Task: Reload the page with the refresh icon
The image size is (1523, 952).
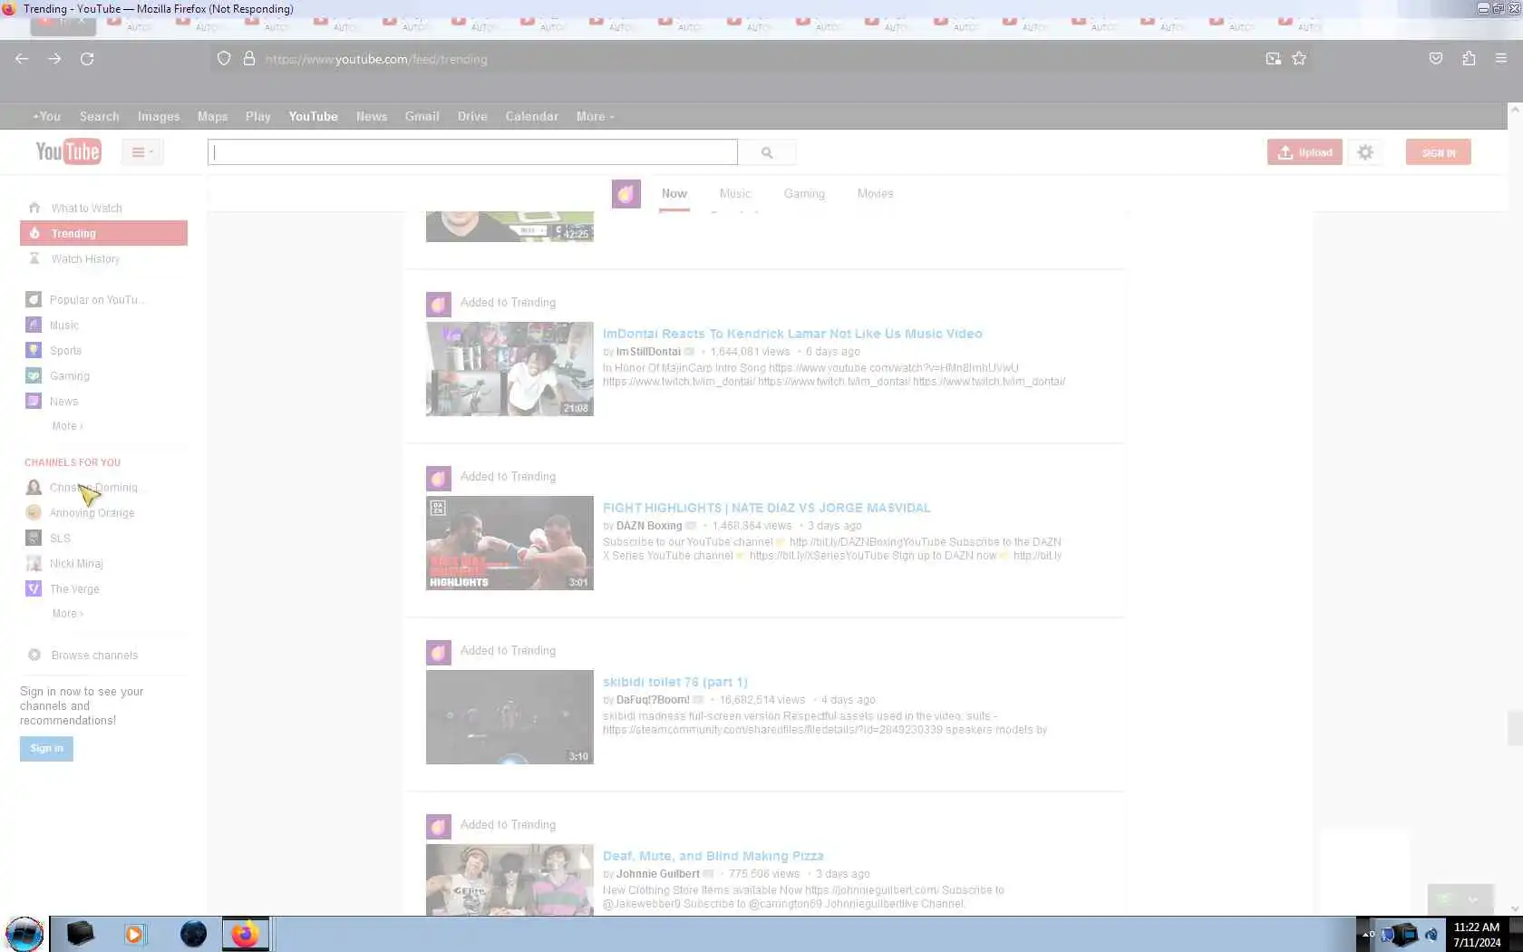Action: pos(87,59)
